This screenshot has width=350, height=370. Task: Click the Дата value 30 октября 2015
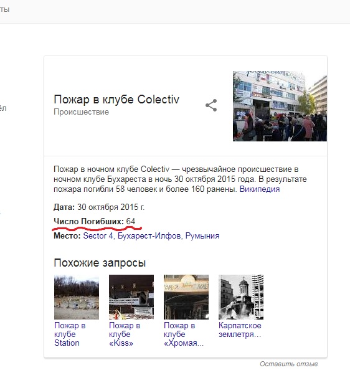(111, 207)
